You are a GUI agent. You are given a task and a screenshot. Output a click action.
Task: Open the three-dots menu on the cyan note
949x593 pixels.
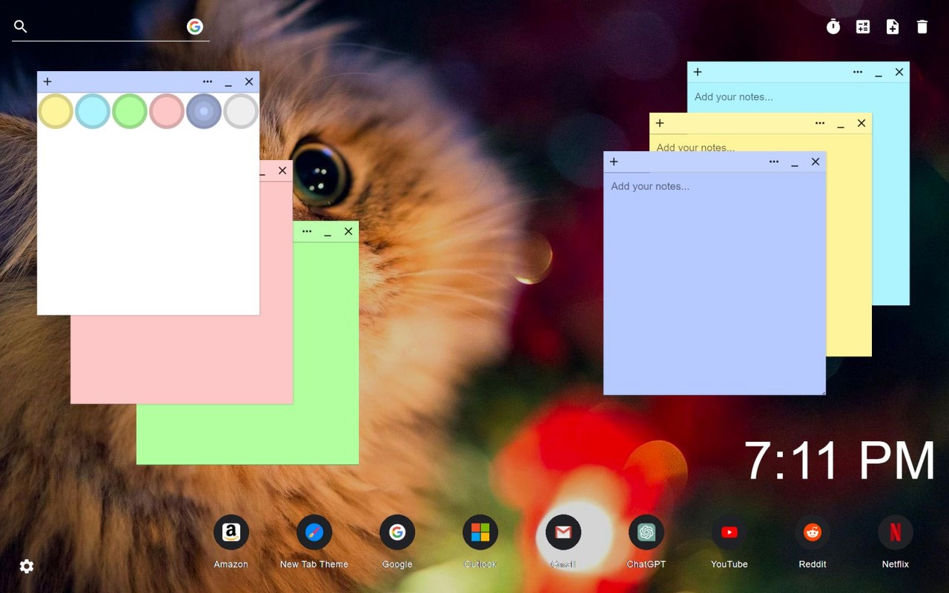[x=858, y=72]
